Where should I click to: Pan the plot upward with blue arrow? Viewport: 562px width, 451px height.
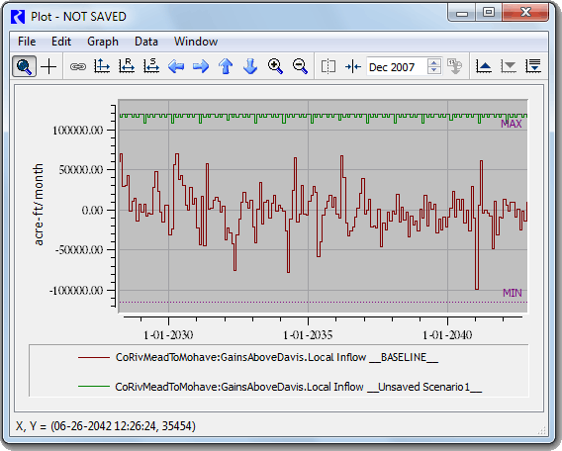coord(226,66)
